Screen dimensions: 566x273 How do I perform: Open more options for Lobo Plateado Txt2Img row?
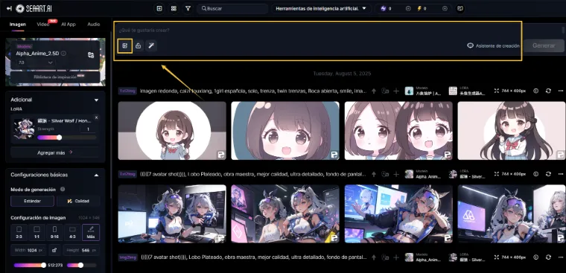[x=561, y=174]
